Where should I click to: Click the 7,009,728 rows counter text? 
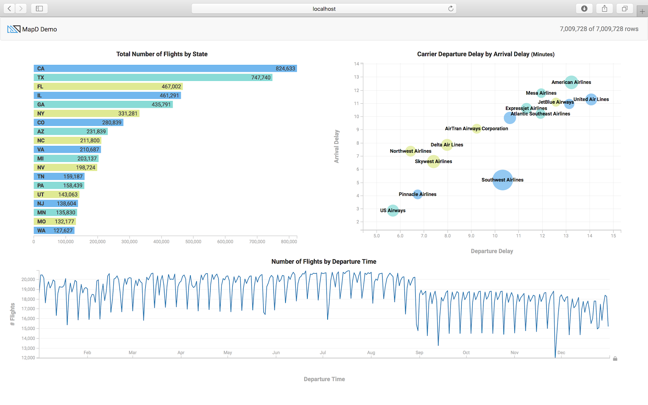[x=599, y=29]
